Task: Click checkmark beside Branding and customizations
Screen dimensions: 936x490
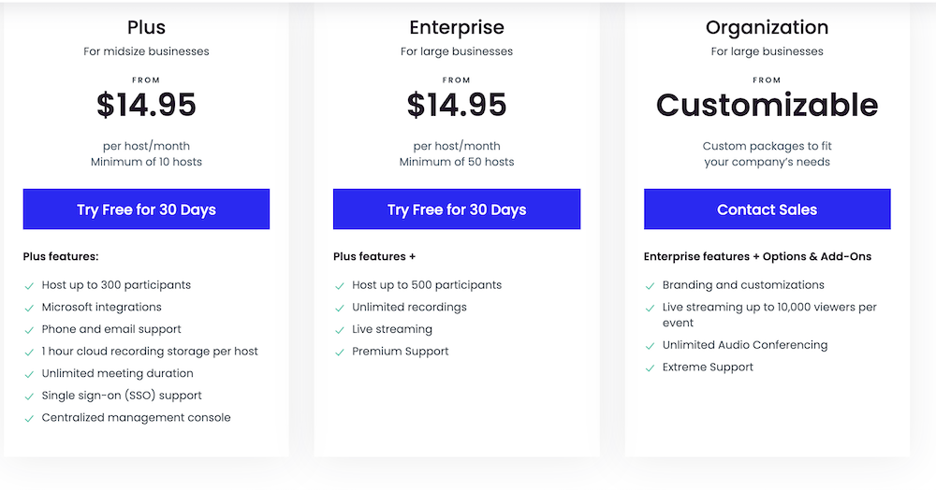Action: tap(650, 286)
